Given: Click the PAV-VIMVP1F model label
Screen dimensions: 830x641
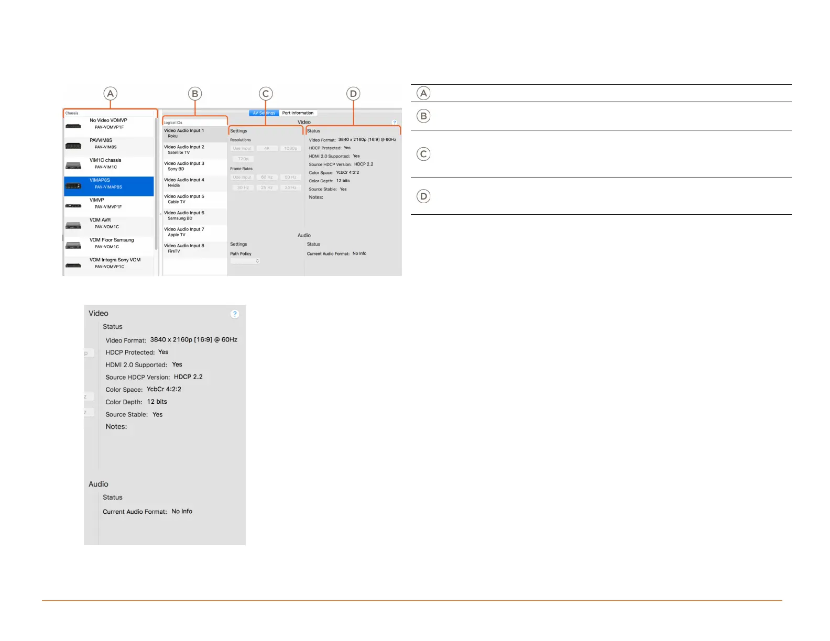Looking at the screenshot, I should pyautogui.click(x=108, y=207).
